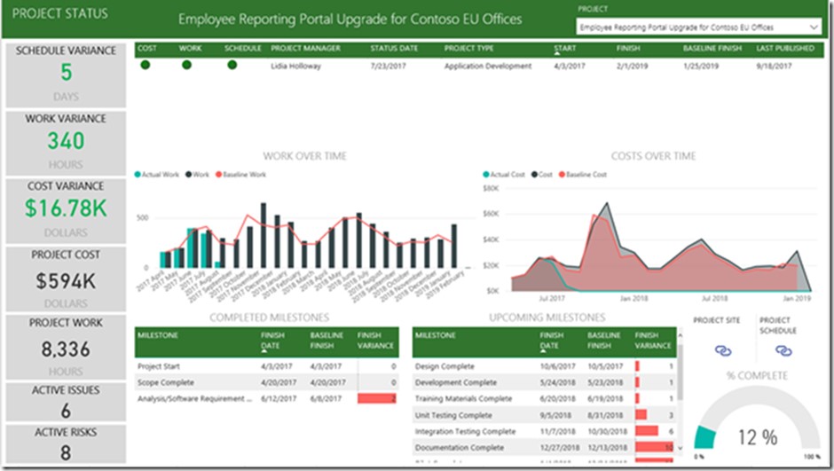Image resolution: width=834 pixels, height=471 pixels.
Task: Click the green Work status indicator
Action: pos(186,65)
